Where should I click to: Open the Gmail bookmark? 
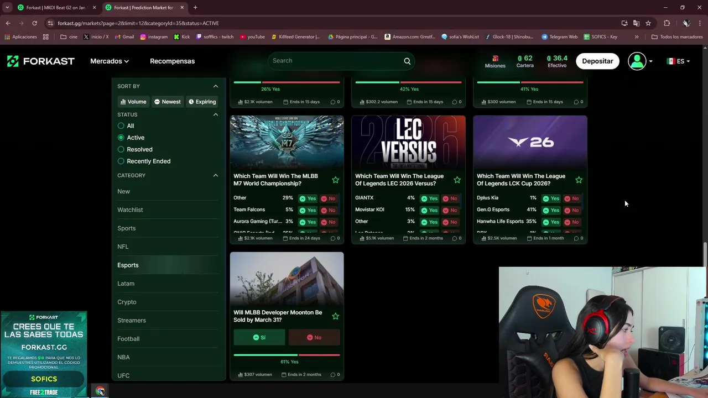[124, 37]
